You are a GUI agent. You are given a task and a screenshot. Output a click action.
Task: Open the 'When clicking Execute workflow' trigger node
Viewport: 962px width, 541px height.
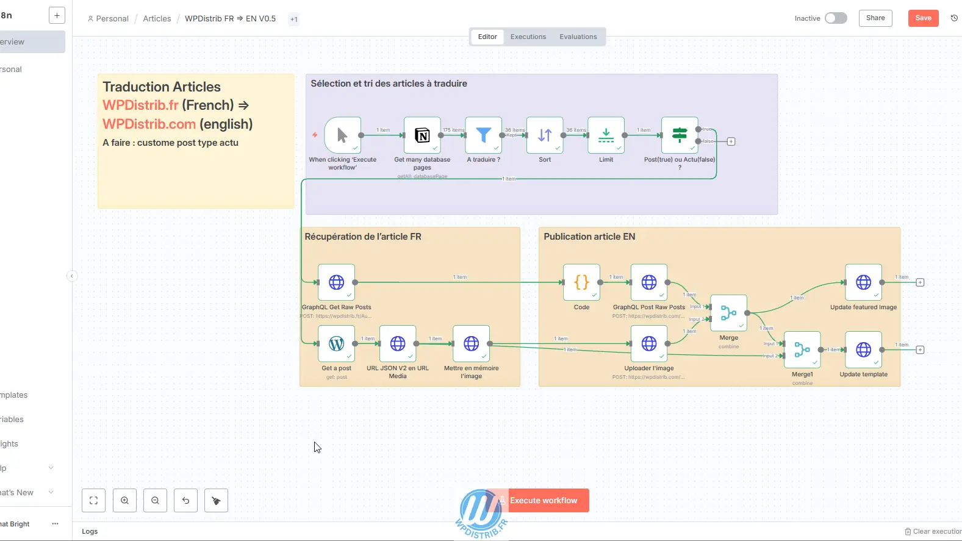(342, 135)
